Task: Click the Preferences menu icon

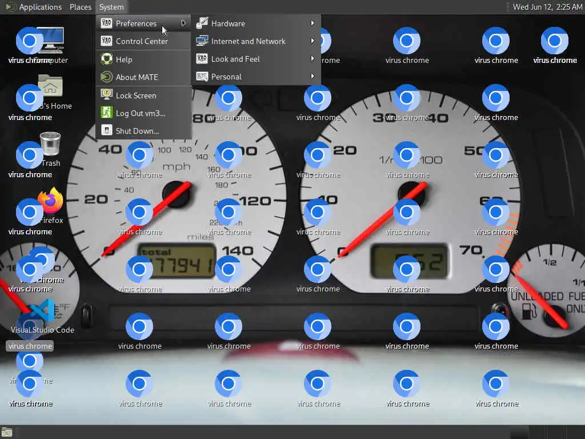Action: (x=106, y=23)
